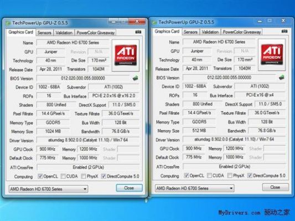295x221 pixels.
Task: Open PowerColor Giveaway tab in left window
Action: (x=95, y=33)
